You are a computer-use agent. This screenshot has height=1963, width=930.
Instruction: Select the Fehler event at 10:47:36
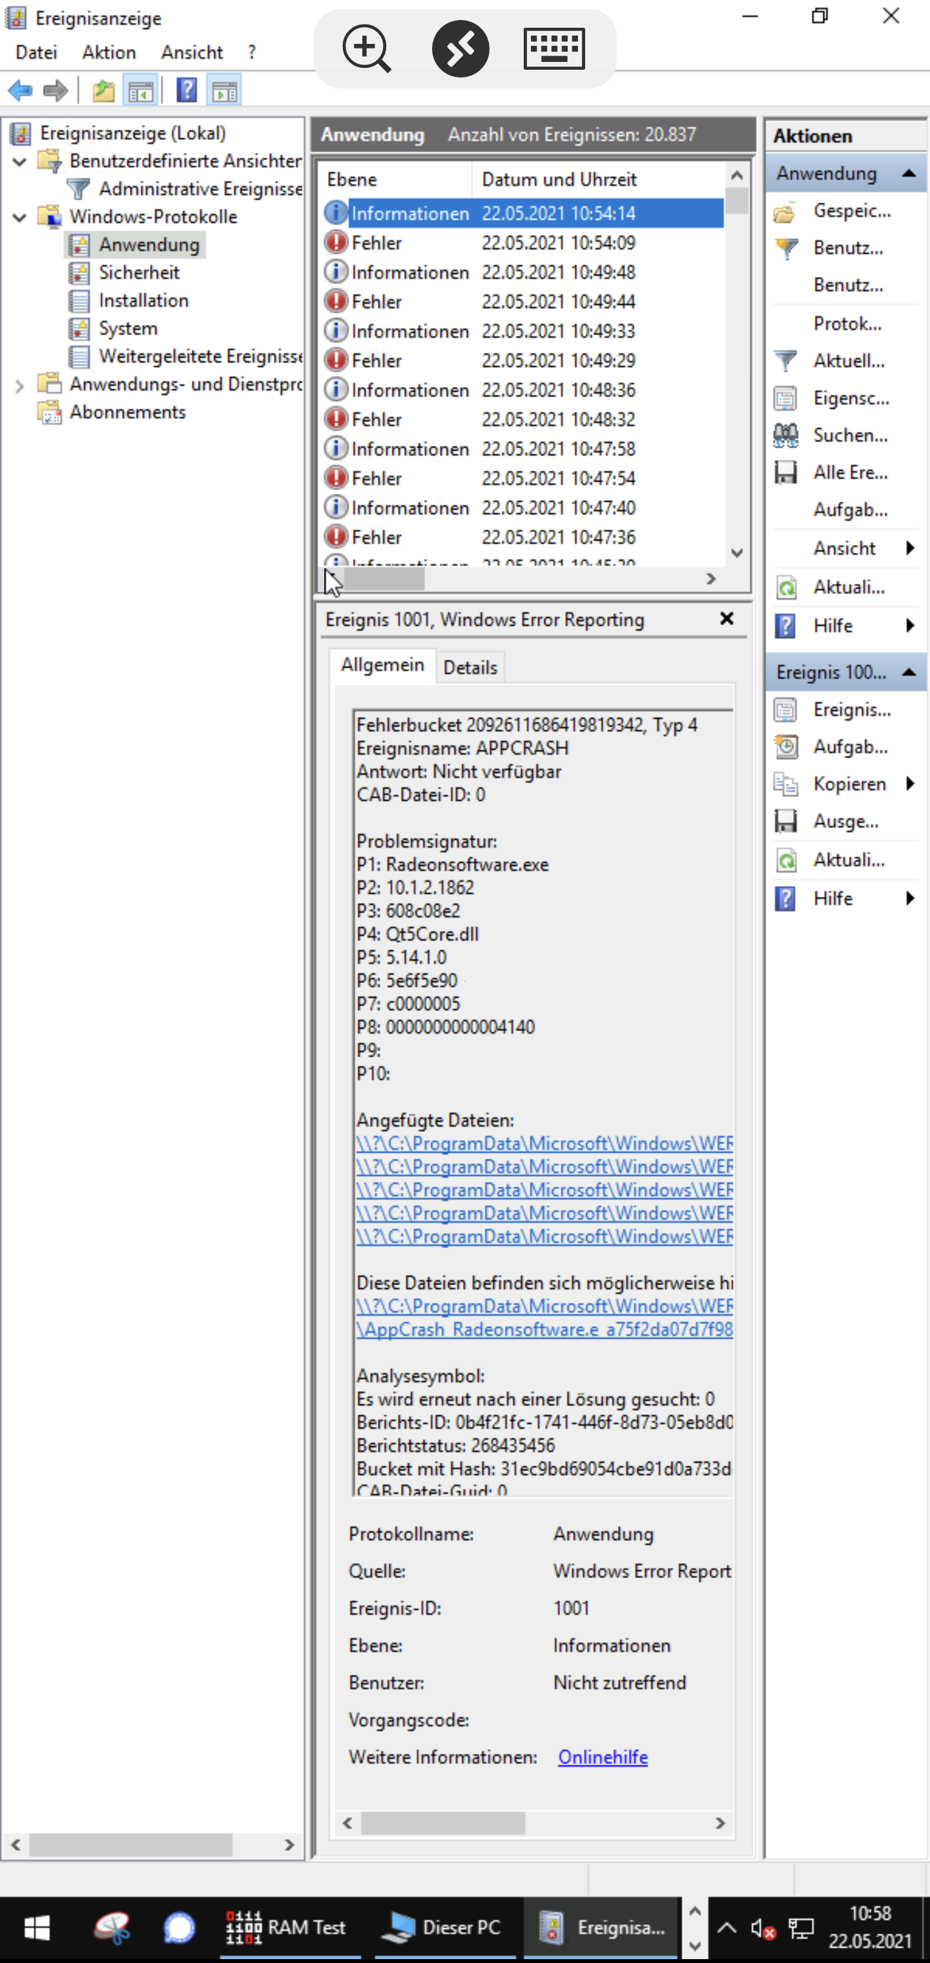click(522, 537)
